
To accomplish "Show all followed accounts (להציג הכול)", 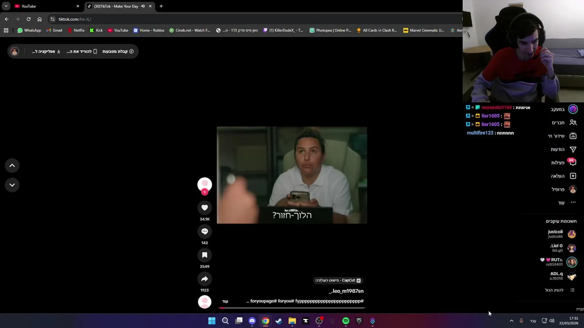I will [x=559, y=290].
